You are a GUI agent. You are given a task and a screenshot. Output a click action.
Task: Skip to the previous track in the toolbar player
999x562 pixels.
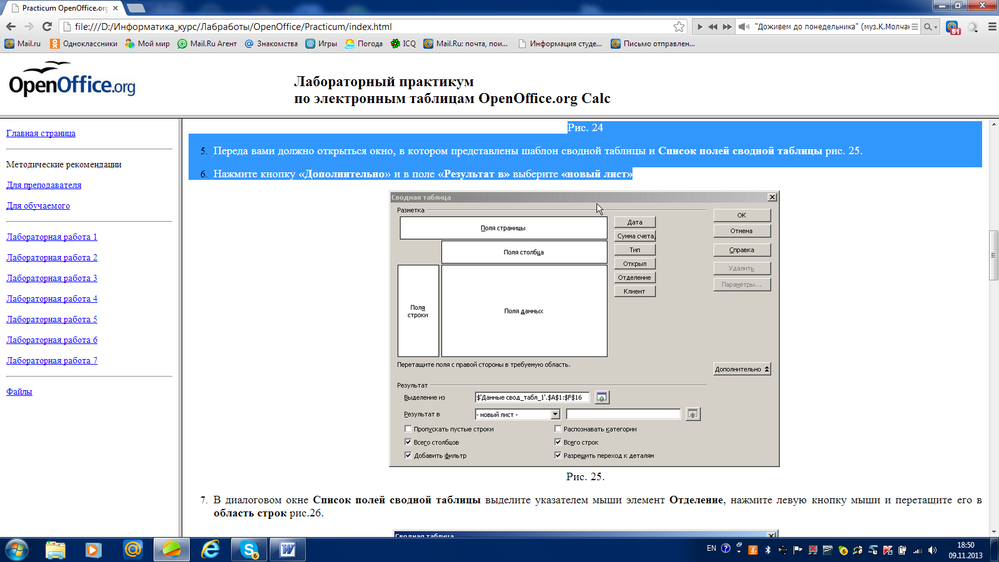(713, 27)
